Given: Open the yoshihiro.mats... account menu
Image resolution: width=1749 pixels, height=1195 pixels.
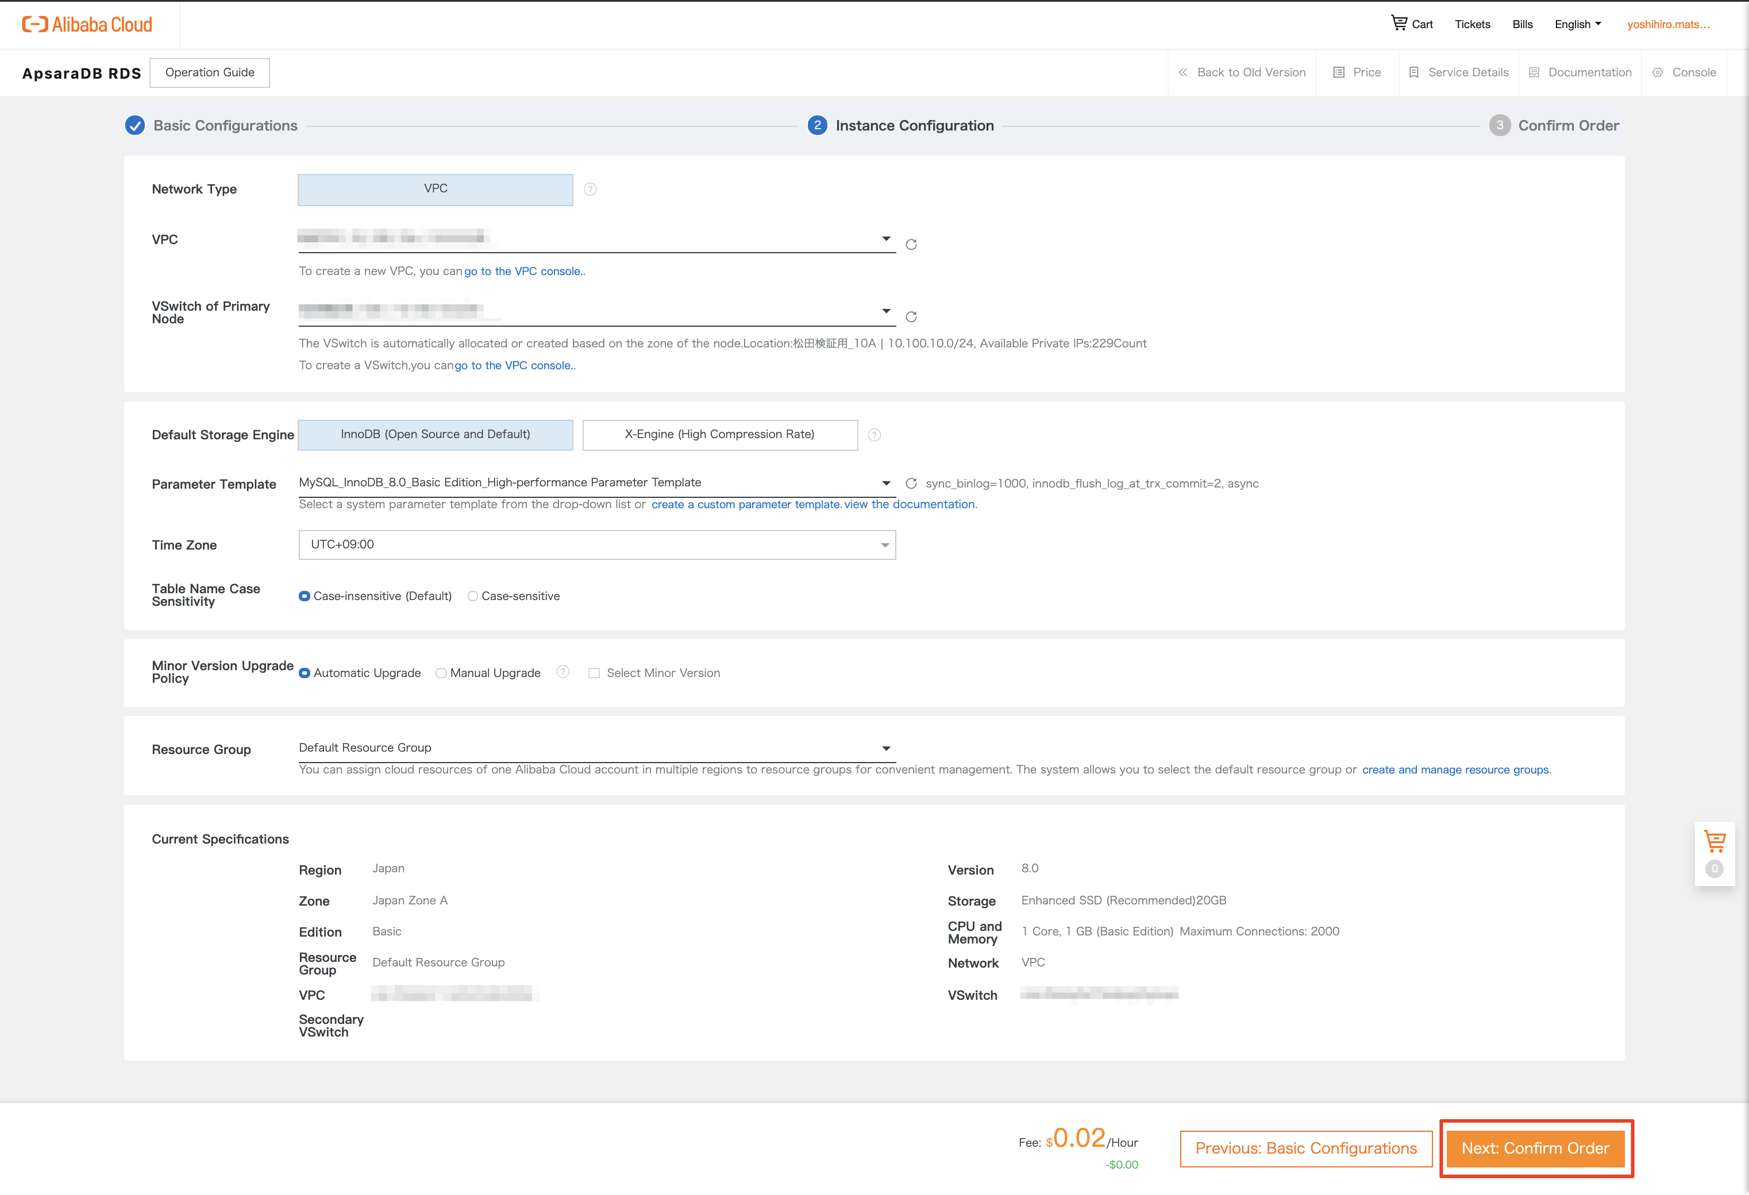Looking at the screenshot, I should click(1669, 24).
